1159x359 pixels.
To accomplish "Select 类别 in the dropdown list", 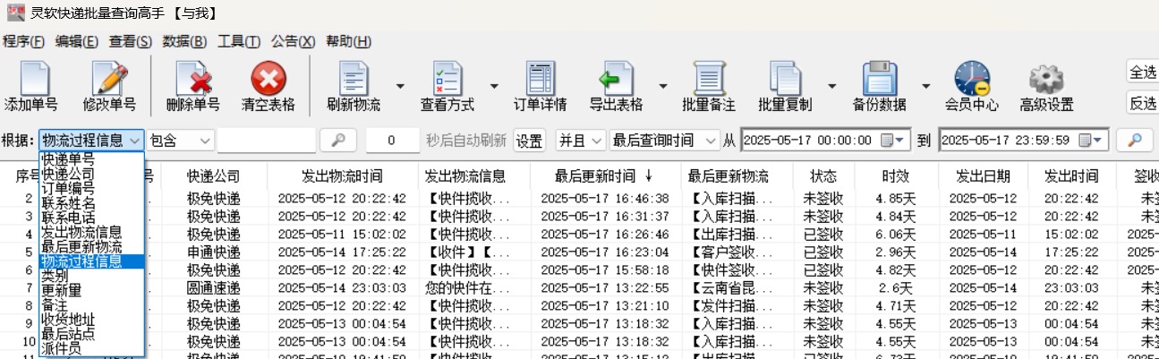I will click(91, 276).
